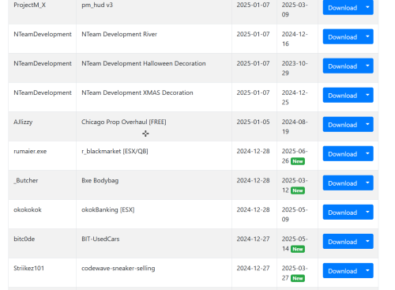Expand Download options for NTeam Development River
This screenshot has height=290, width=395.
coord(367,36)
